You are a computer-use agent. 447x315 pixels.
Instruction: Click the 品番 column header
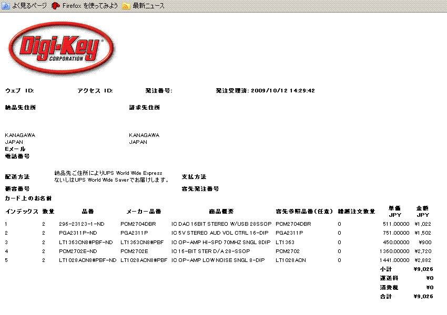click(x=88, y=212)
